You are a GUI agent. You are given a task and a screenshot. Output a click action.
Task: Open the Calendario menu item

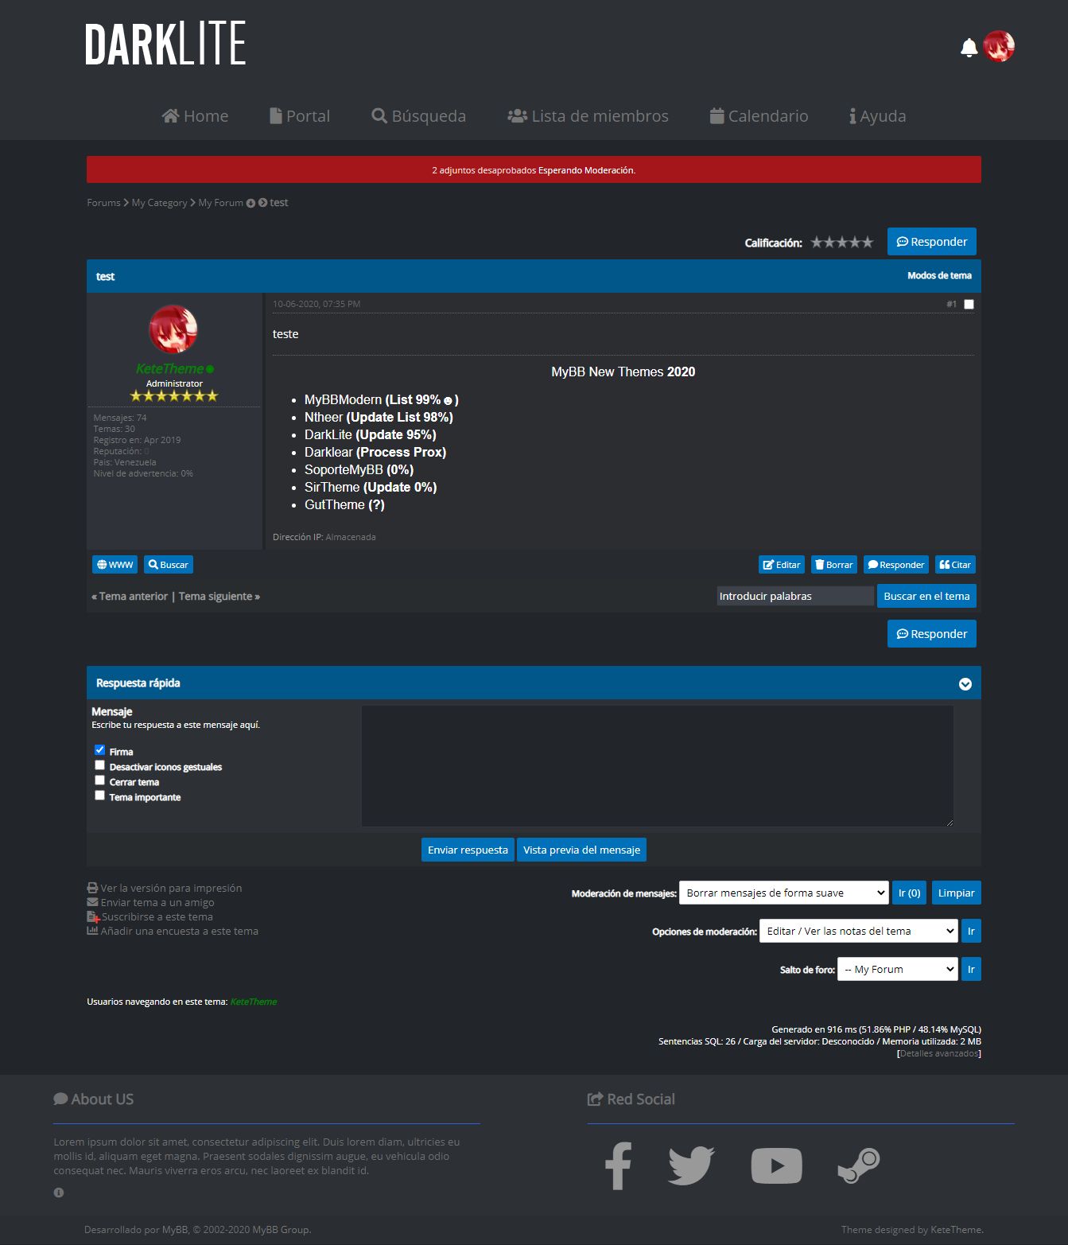point(759,116)
